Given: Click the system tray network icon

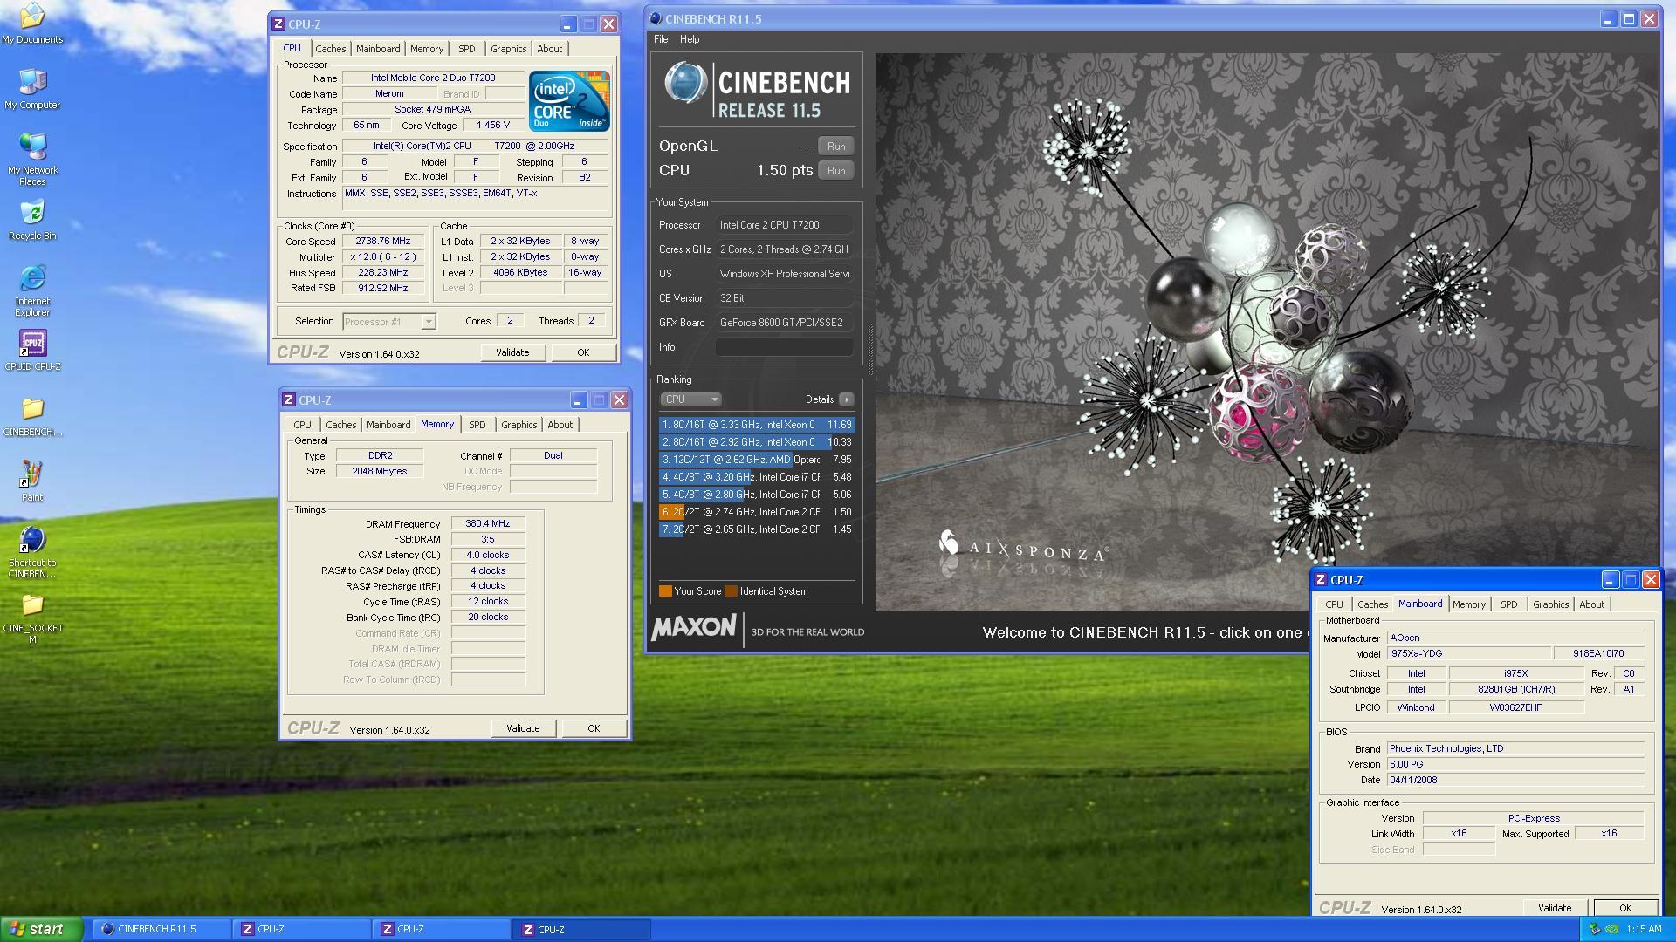Looking at the screenshot, I should click(x=1596, y=930).
